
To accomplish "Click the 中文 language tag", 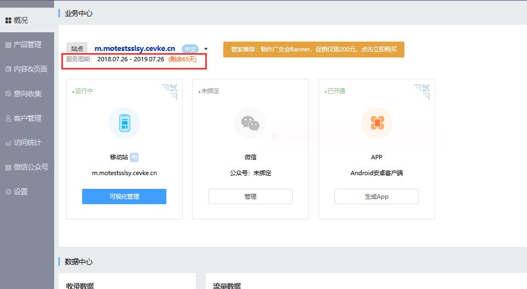I will pos(190,49).
